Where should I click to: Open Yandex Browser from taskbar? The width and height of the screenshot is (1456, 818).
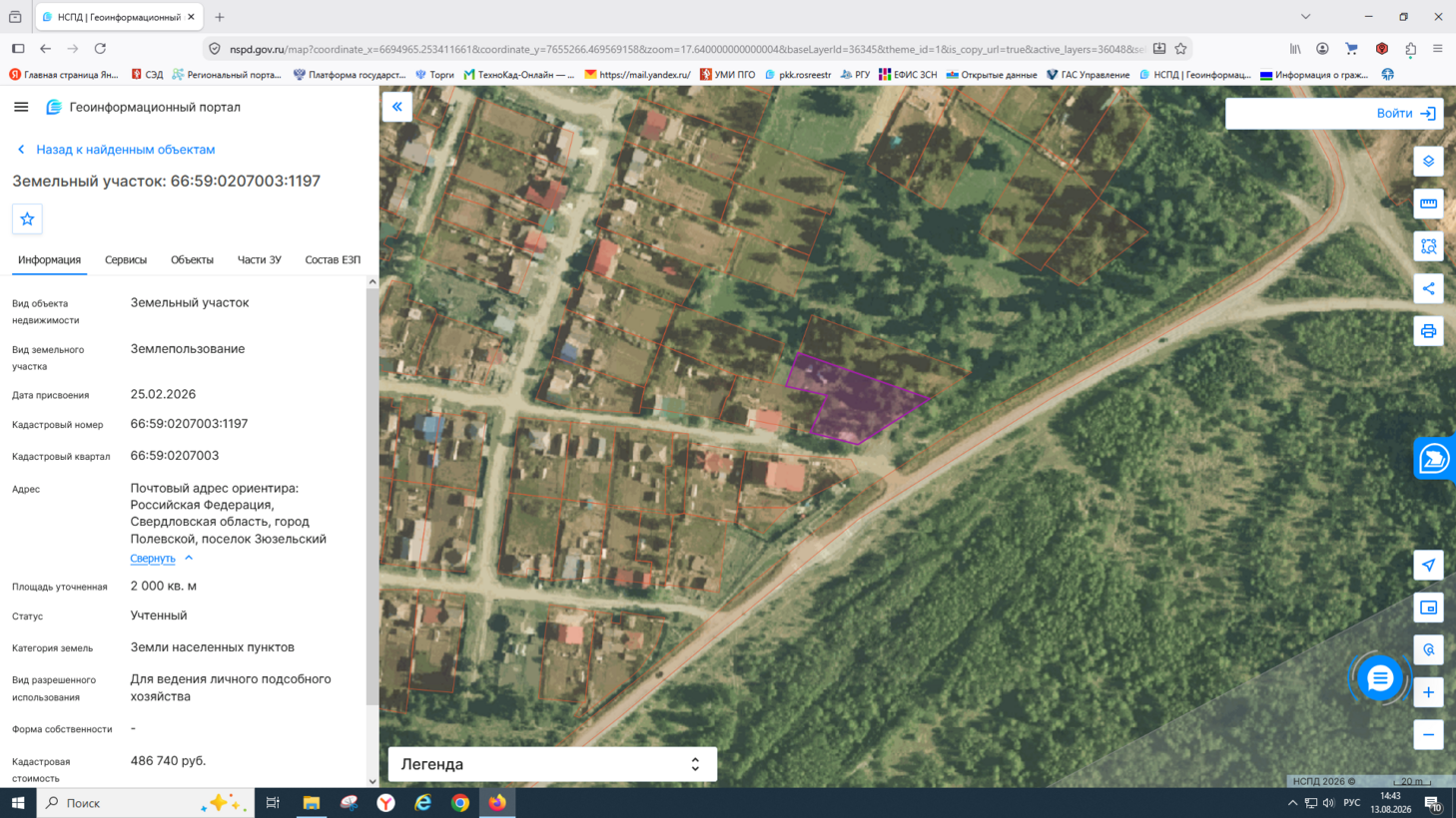tap(385, 803)
